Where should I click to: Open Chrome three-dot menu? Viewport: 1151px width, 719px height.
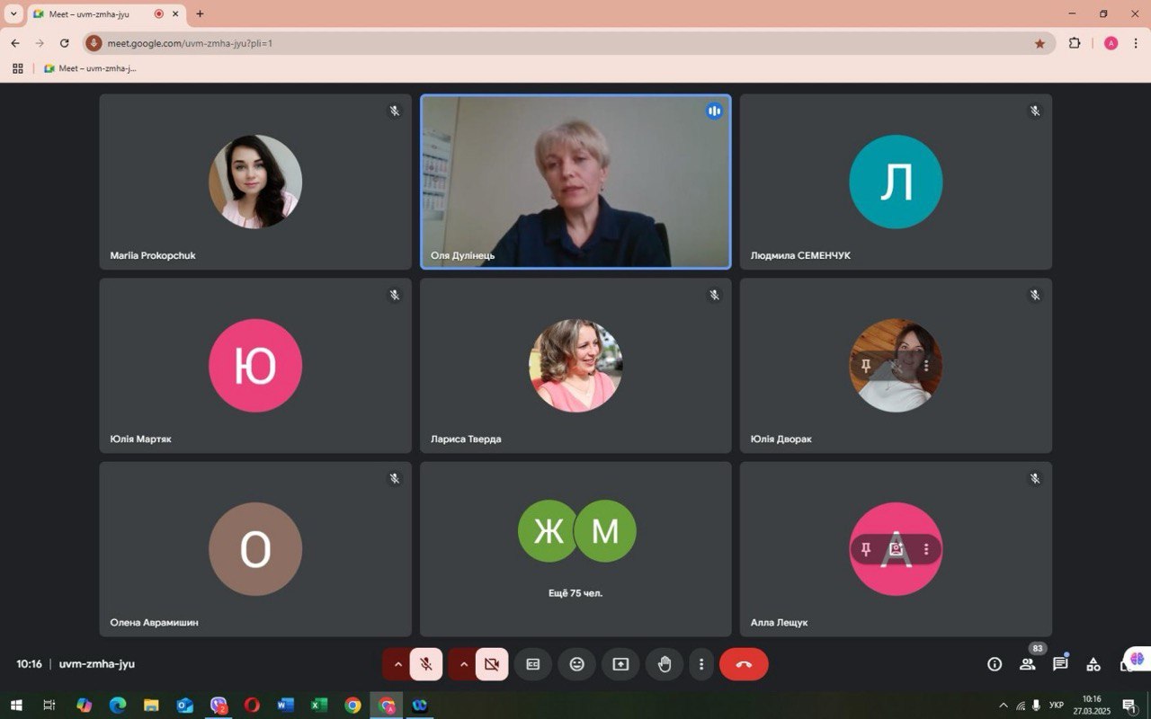(x=1138, y=43)
